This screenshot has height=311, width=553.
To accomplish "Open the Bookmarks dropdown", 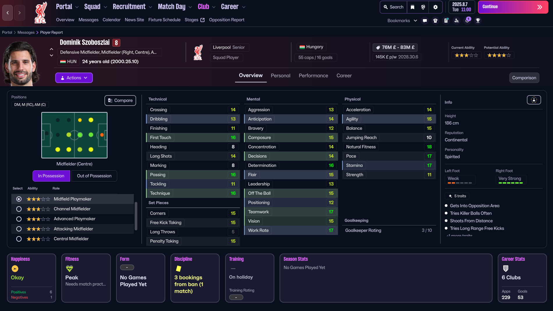I will (x=402, y=21).
